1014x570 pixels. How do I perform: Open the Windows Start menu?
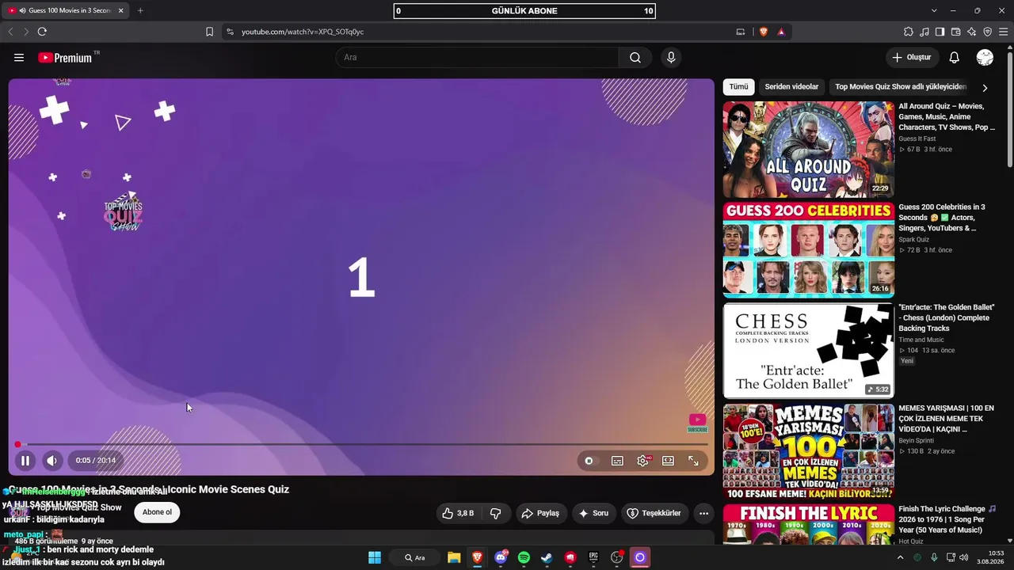pyautogui.click(x=375, y=557)
